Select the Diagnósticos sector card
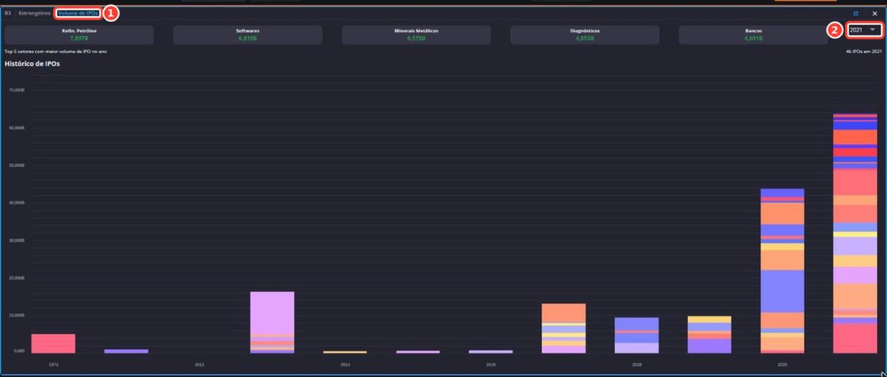Screen dimensions: 887x377 (585, 35)
